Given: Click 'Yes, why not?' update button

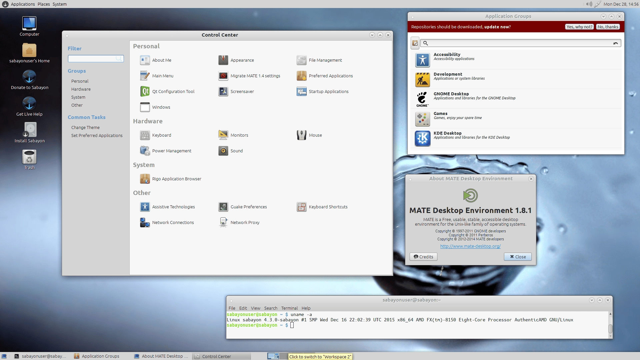Looking at the screenshot, I should pyautogui.click(x=579, y=27).
